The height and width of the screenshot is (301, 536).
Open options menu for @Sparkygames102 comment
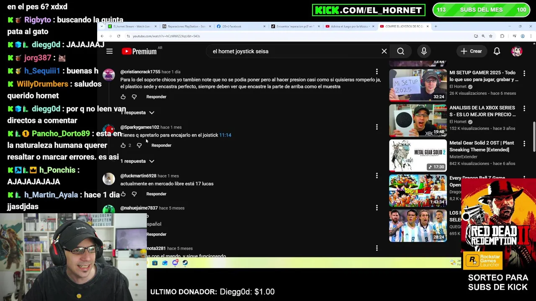pos(376,127)
